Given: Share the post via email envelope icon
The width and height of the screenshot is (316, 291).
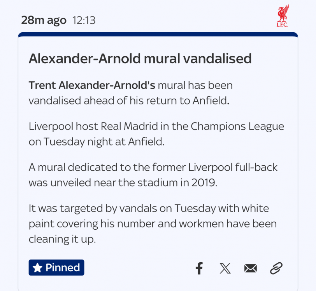Looking at the screenshot, I should point(251,268).
